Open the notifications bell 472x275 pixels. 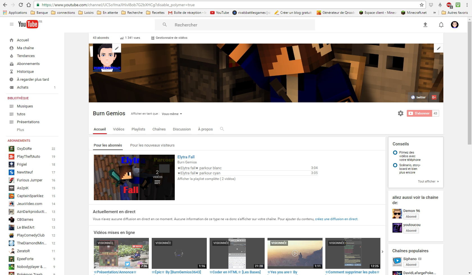[441, 25]
